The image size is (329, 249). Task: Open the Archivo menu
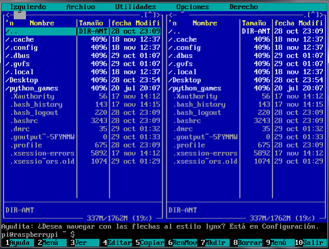click(x=80, y=7)
